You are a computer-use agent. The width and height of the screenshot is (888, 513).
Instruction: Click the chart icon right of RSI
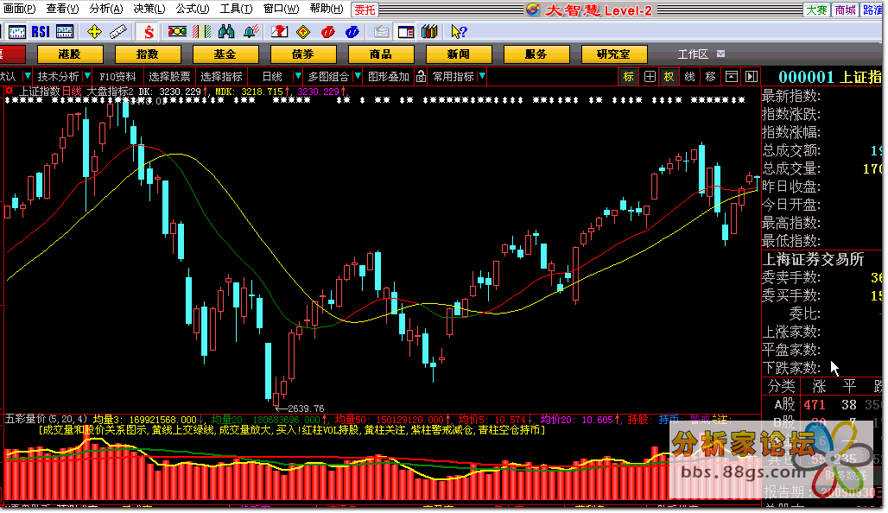(x=65, y=32)
